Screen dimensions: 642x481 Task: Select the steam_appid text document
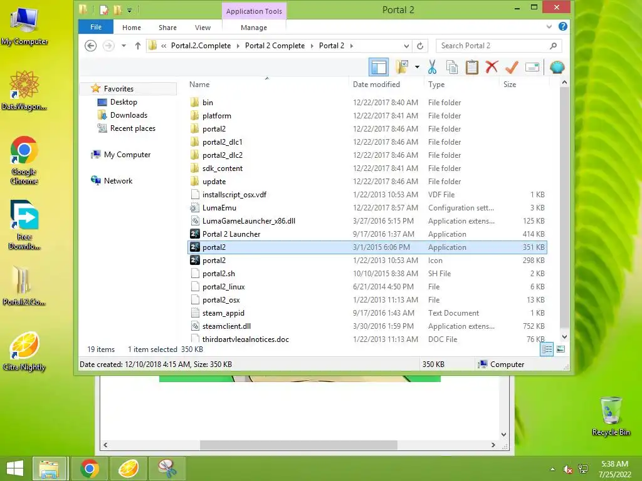pos(223,313)
